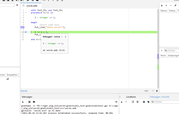Click the 'gprbuild: "words.exe" up to date' message
The width and height of the screenshot is (179, 114).
point(41,111)
